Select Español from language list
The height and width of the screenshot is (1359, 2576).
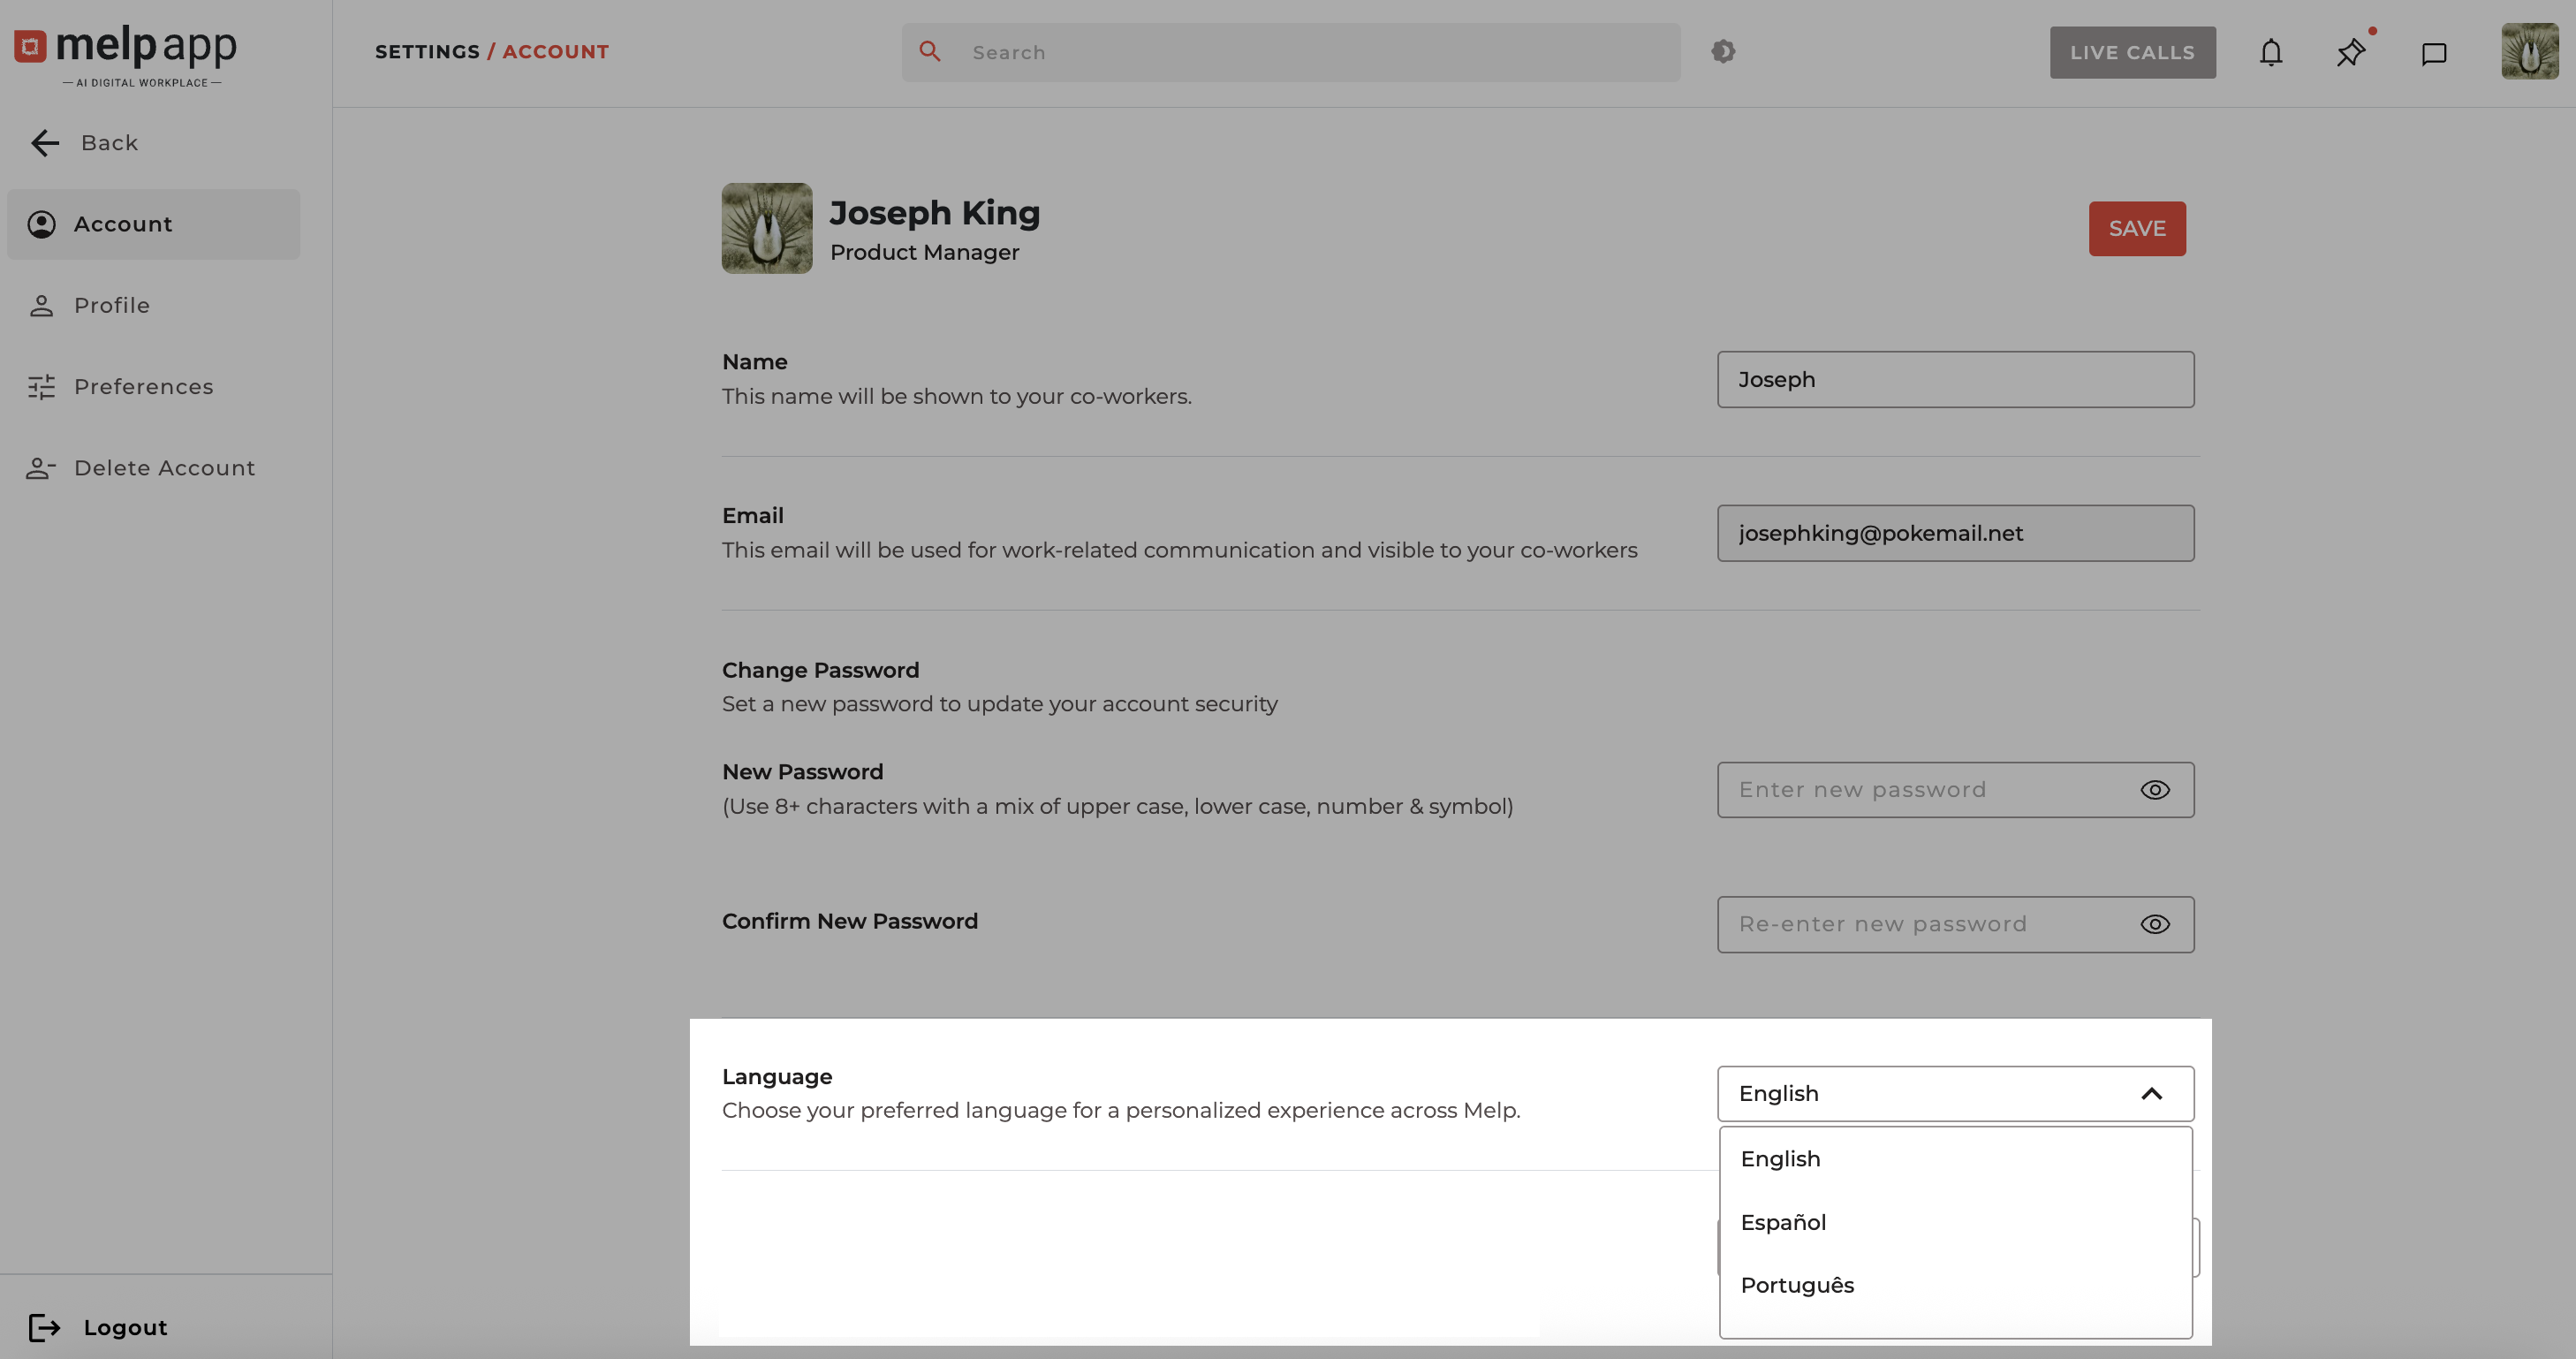pos(1783,1222)
